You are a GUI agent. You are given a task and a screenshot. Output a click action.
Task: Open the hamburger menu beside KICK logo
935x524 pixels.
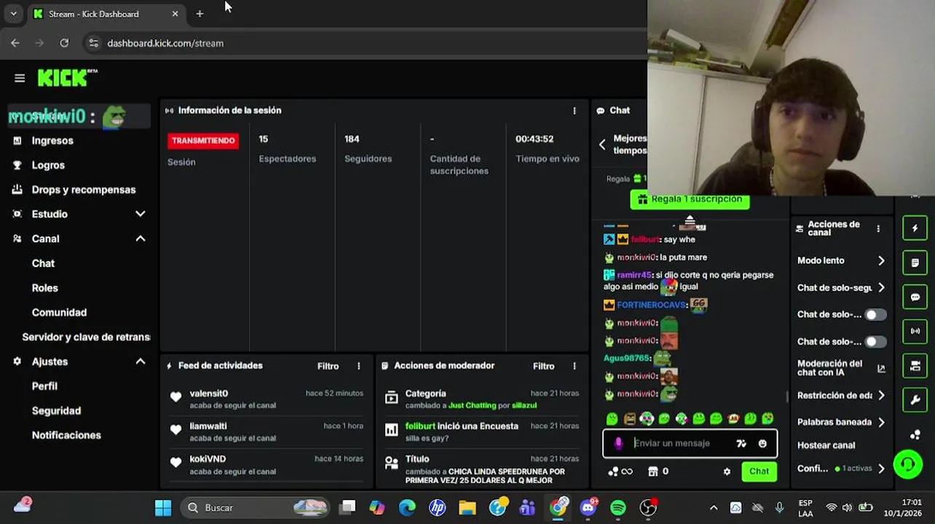20,78
